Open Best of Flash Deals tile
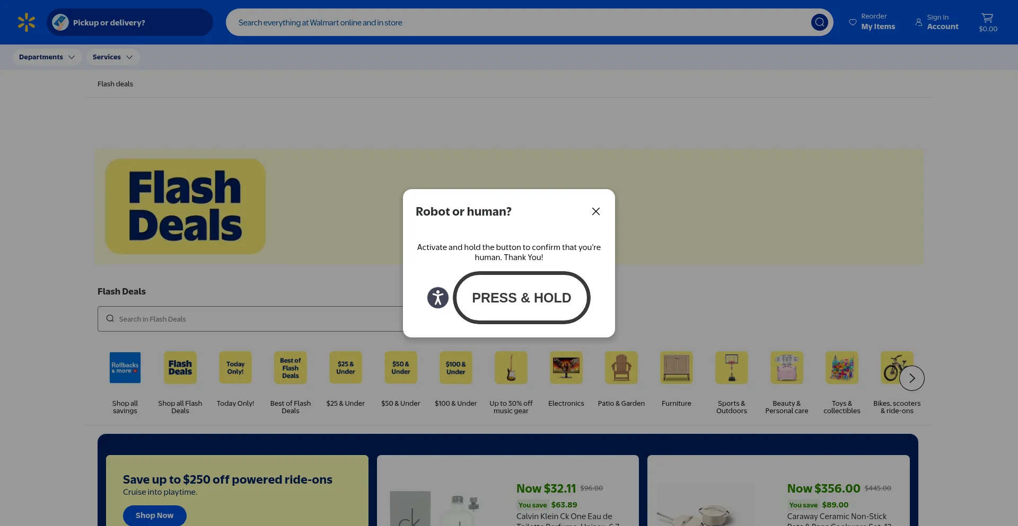 coord(291,383)
